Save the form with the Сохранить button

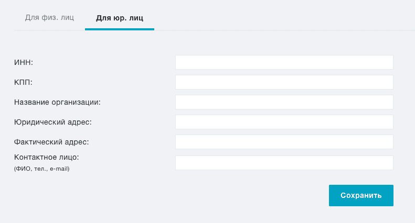pyautogui.click(x=361, y=196)
